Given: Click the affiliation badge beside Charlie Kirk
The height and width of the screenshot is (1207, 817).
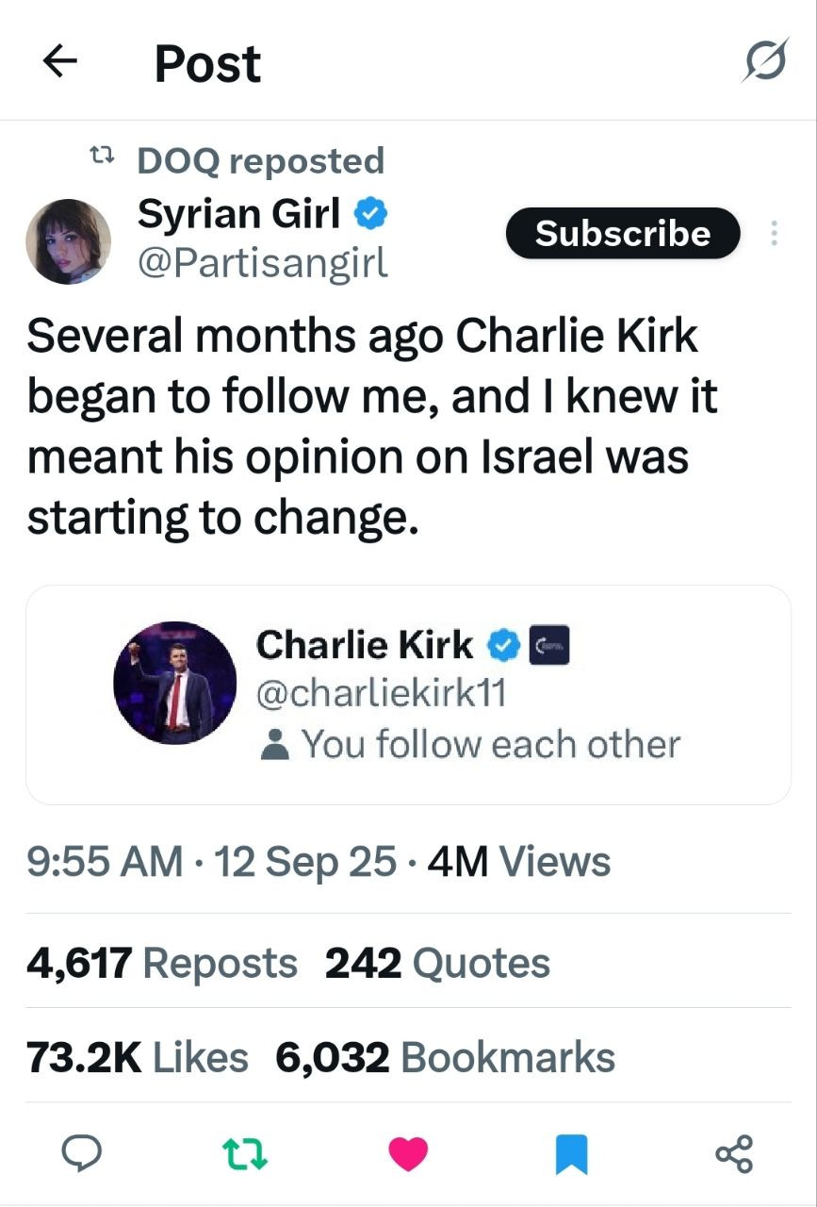Looking at the screenshot, I should 547,646.
